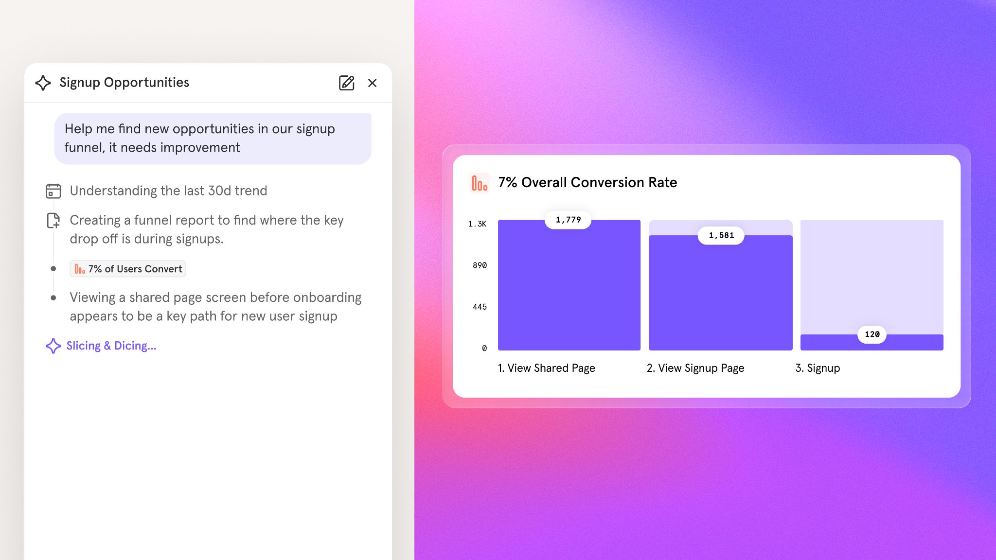Close the Signup Opportunities panel
This screenshot has height=560, width=996.
coord(373,83)
